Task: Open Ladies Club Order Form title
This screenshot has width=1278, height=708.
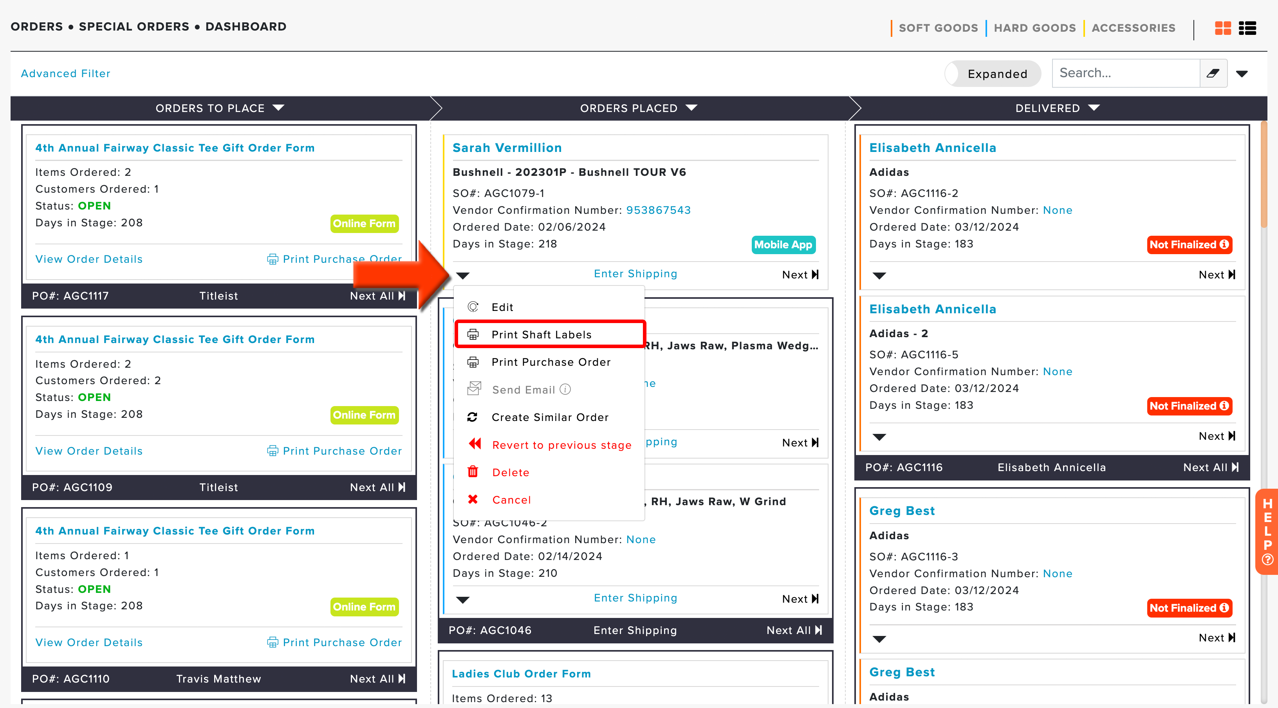Action: click(x=521, y=674)
